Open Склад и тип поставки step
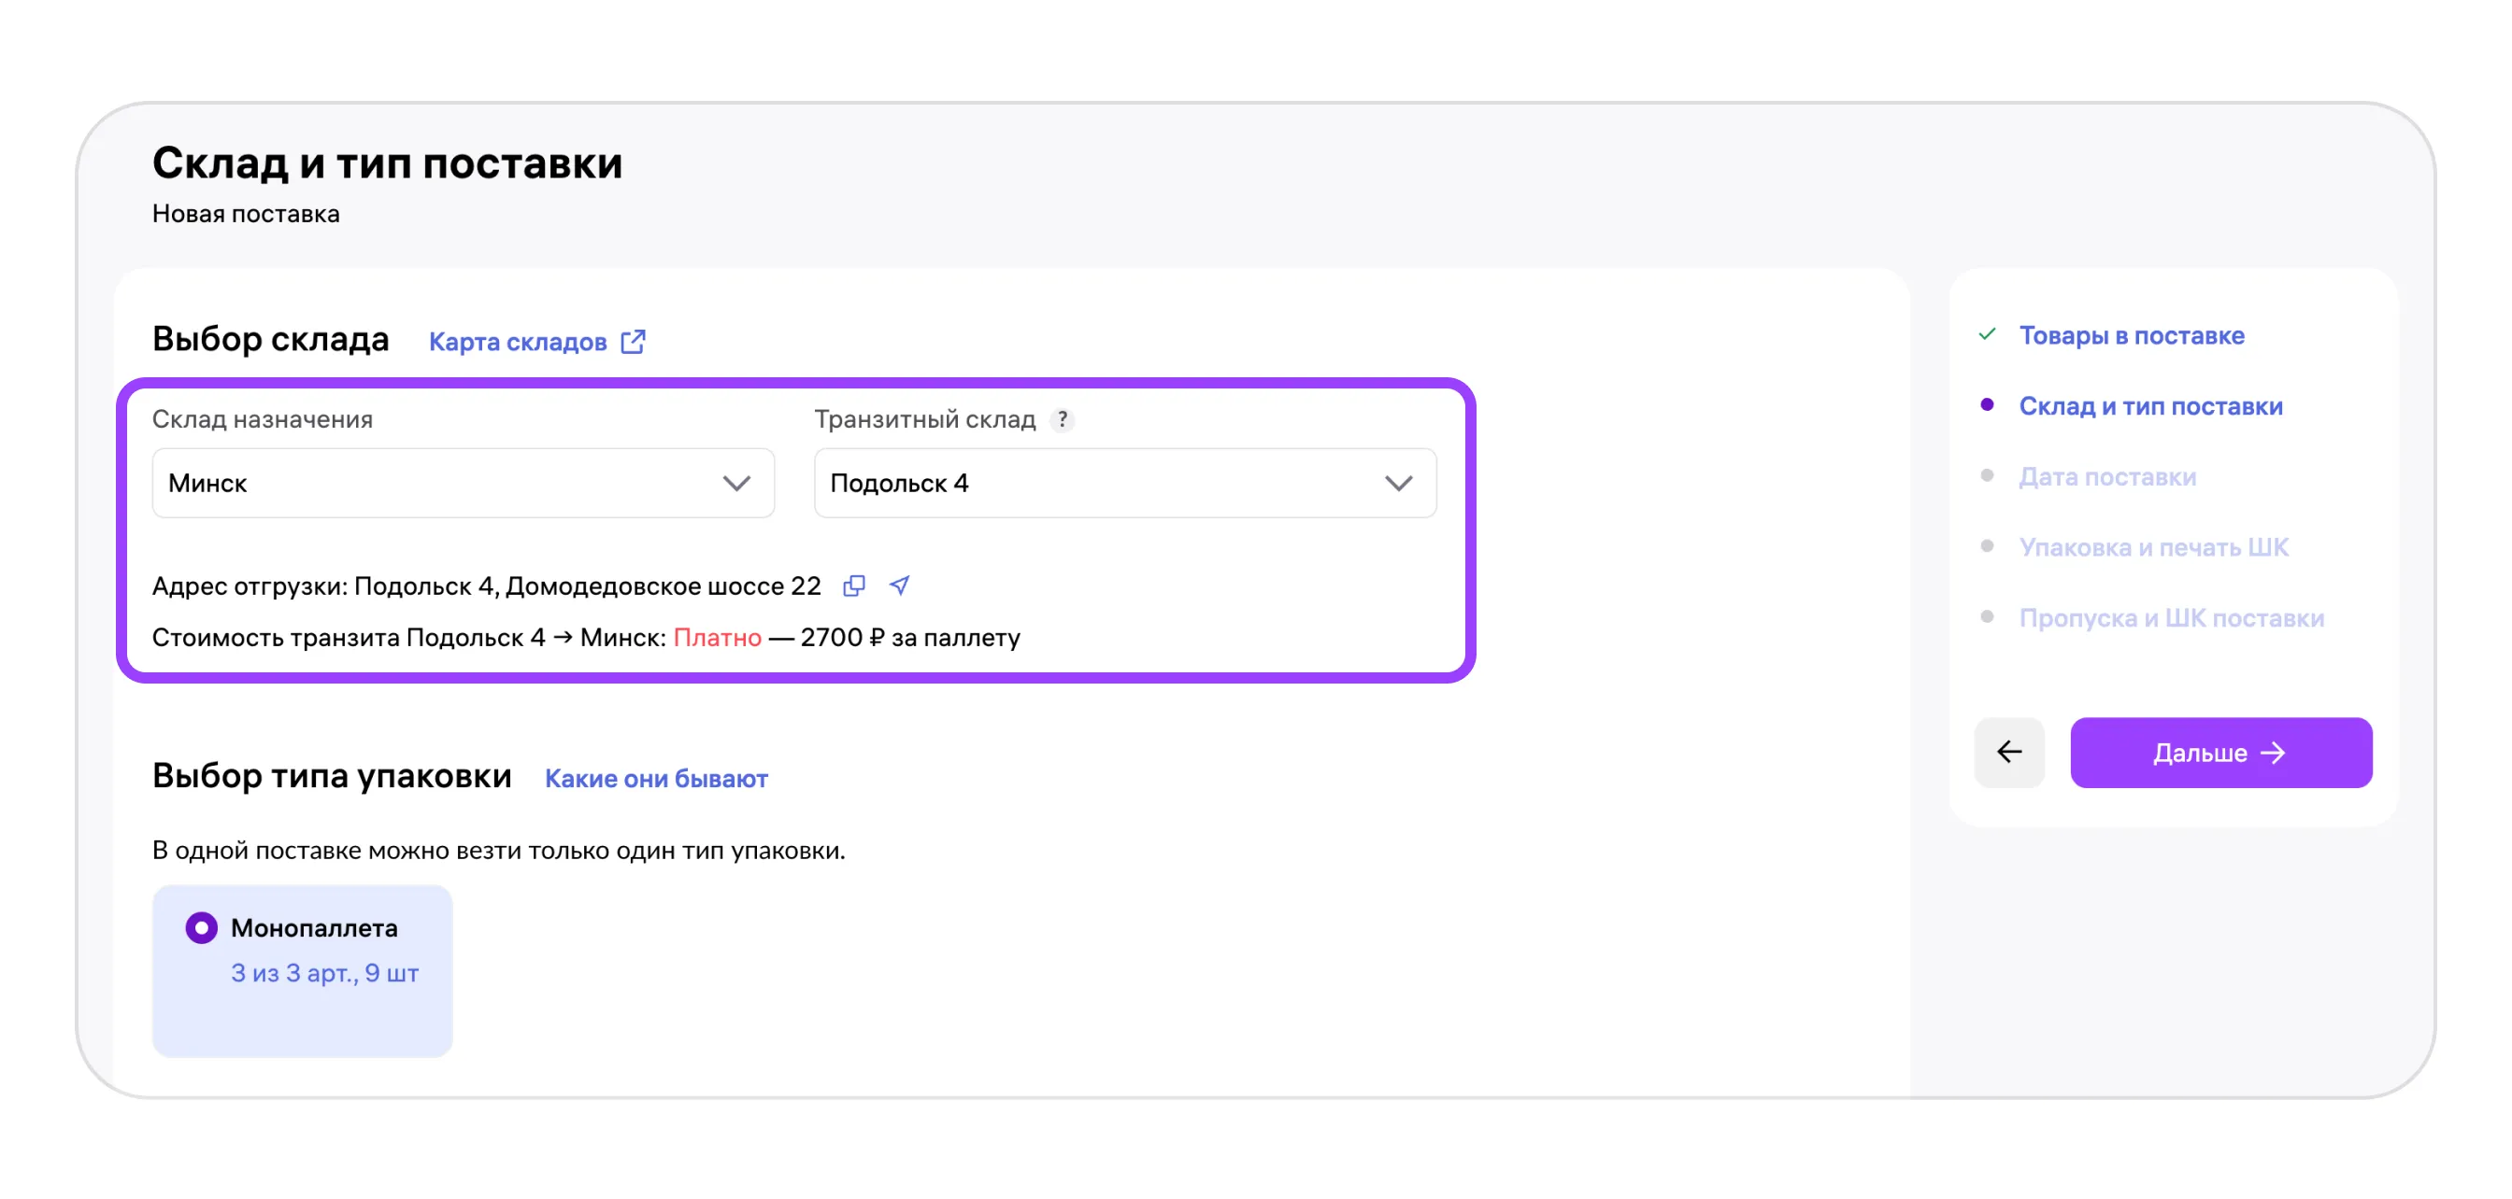The width and height of the screenshot is (2512, 1199). click(x=2149, y=406)
